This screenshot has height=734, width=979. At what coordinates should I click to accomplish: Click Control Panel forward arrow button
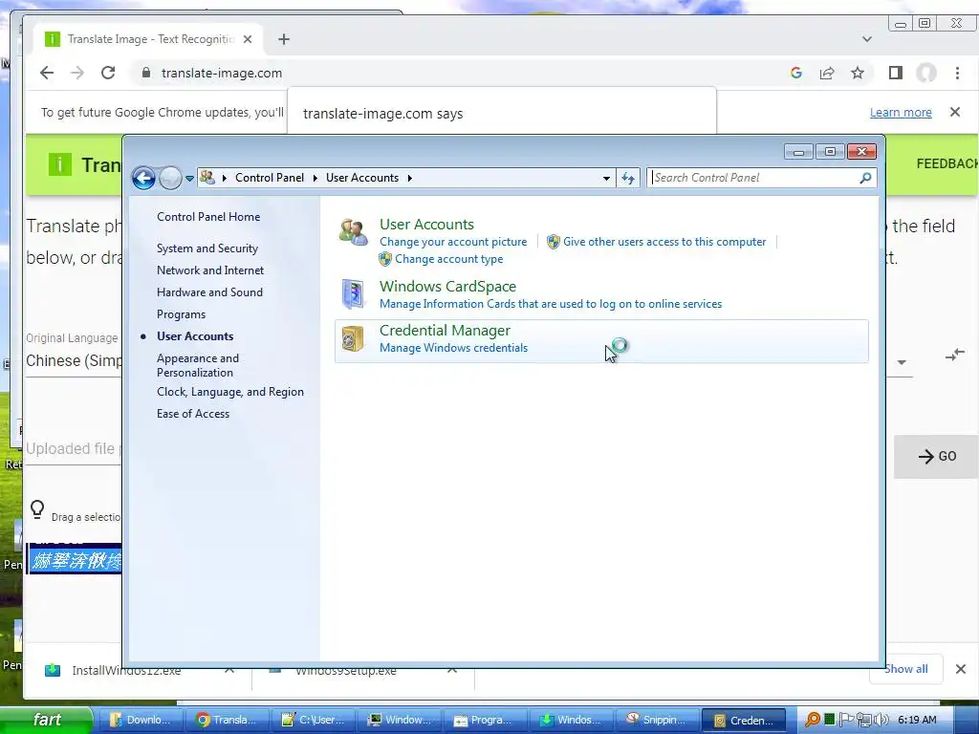tap(170, 178)
